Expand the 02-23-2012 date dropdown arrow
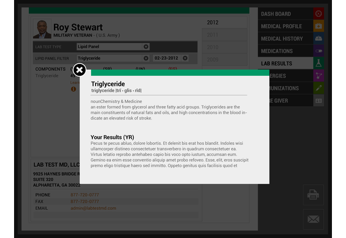Image resolution: width=346 pixels, height=238 pixels. coord(185,58)
